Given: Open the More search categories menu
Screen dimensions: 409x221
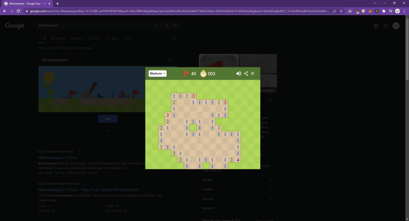Looking at the screenshot, I should pos(128,39).
